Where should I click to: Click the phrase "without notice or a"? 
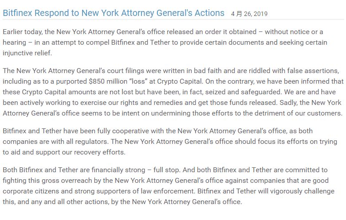pyautogui.click(x=294, y=32)
